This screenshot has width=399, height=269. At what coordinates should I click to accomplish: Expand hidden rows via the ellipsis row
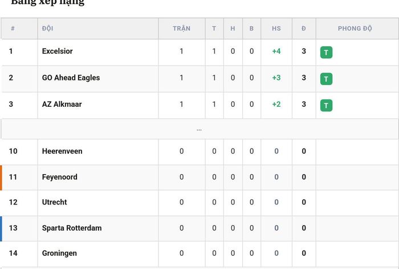199,129
